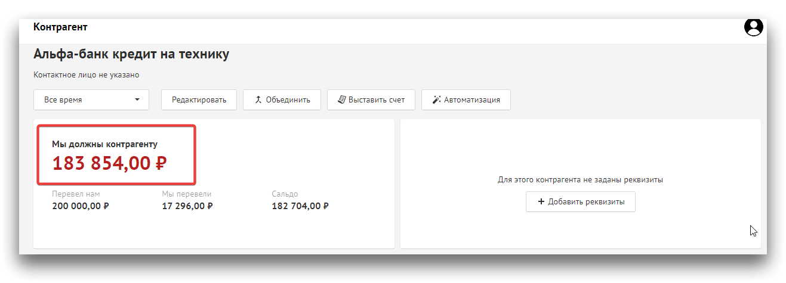Click the plus icon for Добавить реквизиты

pyautogui.click(x=541, y=201)
